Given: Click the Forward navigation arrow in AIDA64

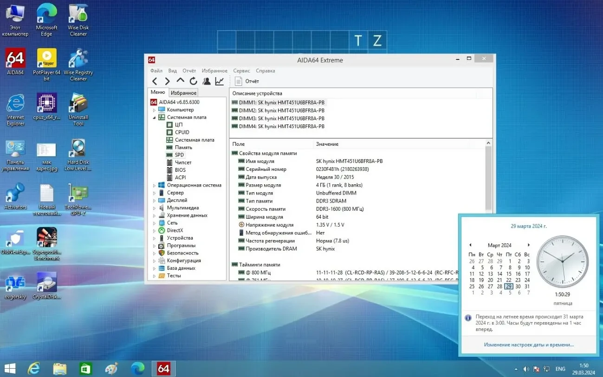Looking at the screenshot, I should pos(167,81).
